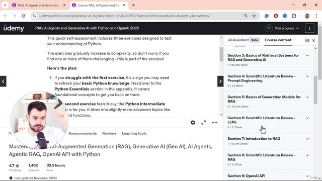Go to the next lecture arrow
The image size is (322, 181).
pos(220,81)
